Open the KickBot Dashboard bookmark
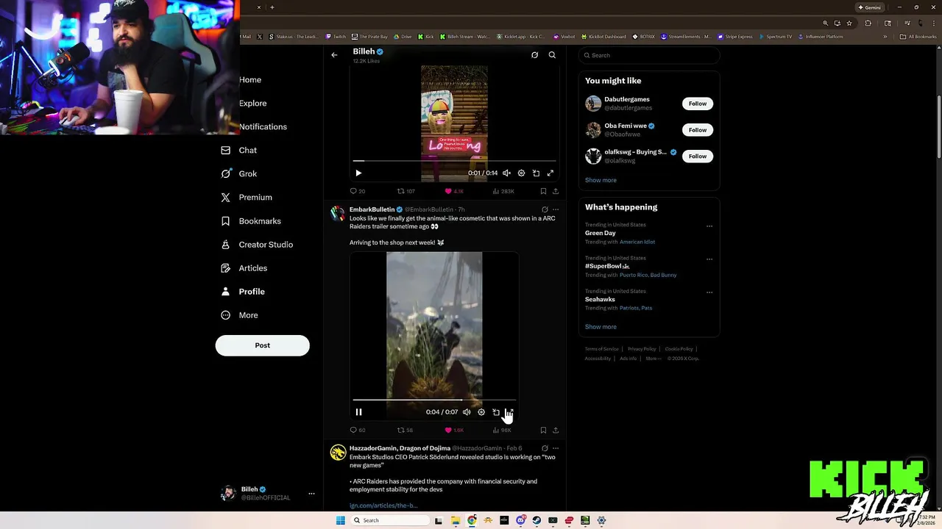 (603, 37)
